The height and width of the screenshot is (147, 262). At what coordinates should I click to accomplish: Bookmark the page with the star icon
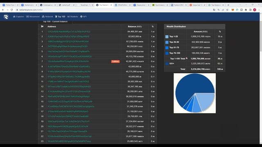pos(227,10)
